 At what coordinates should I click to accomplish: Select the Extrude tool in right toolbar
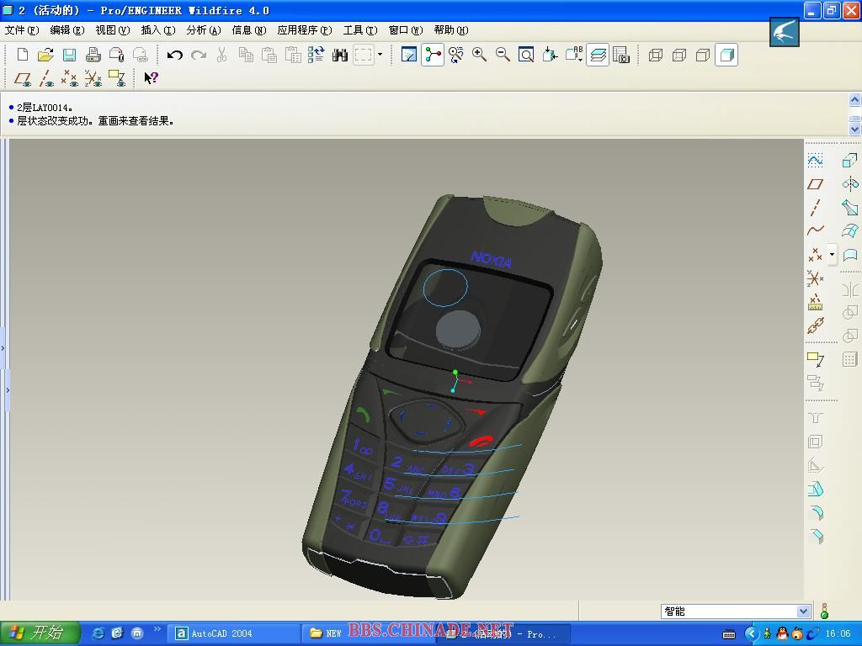[x=849, y=160]
